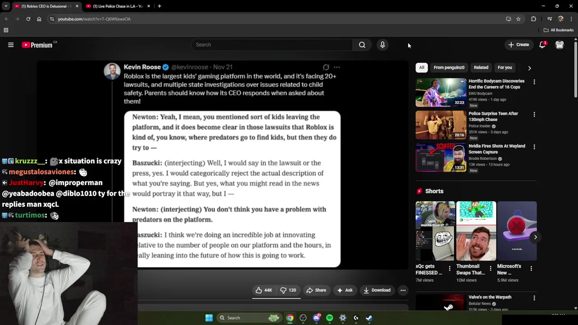Open Logitech G HUB from the taskbar
The image size is (578, 325).
point(356,318)
